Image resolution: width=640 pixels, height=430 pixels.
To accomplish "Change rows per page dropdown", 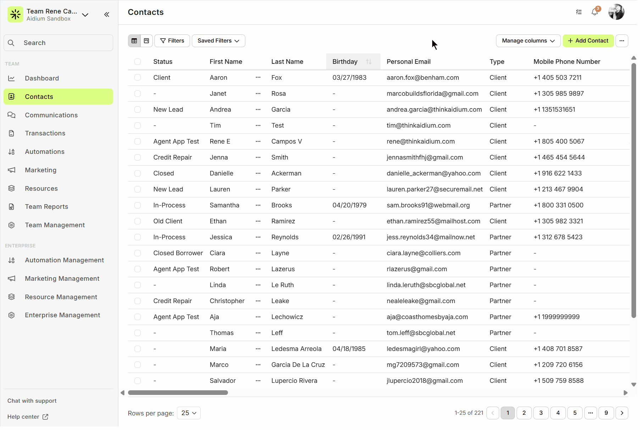I will (x=189, y=413).
